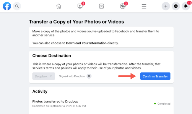Remove the Signed into Dropbox connection
This screenshot has width=192, height=114.
pos(89,76)
